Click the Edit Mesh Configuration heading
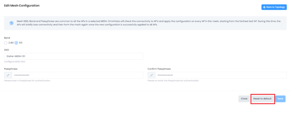The width and height of the screenshot is (291, 129). pyautogui.click(x=22, y=6)
